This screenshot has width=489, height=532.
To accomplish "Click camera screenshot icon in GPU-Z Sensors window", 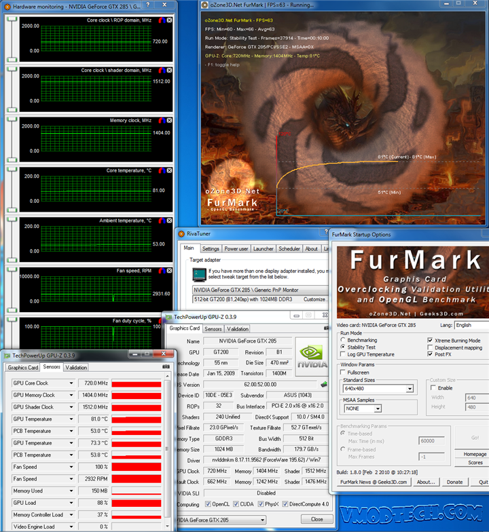I will tap(166, 366).
